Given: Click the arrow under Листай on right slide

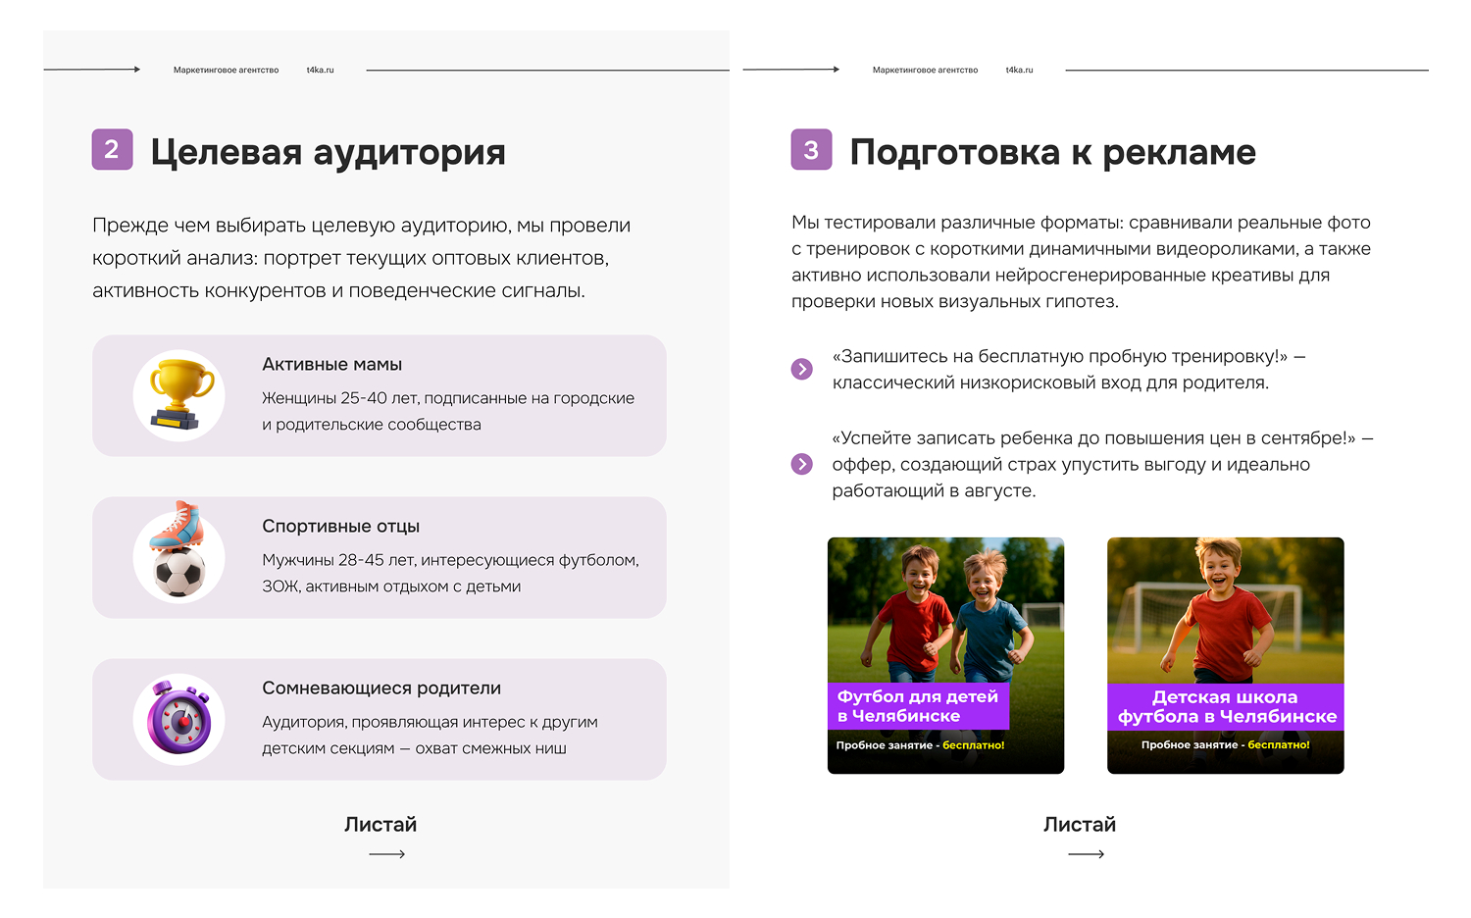Looking at the screenshot, I should (1086, 854).
